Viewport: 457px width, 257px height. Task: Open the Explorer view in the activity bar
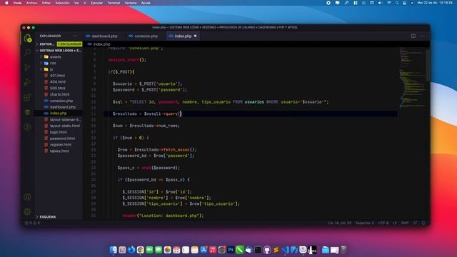tap(27, 38)
